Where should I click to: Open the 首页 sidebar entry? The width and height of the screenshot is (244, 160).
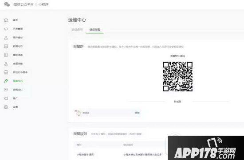[16, 20]
